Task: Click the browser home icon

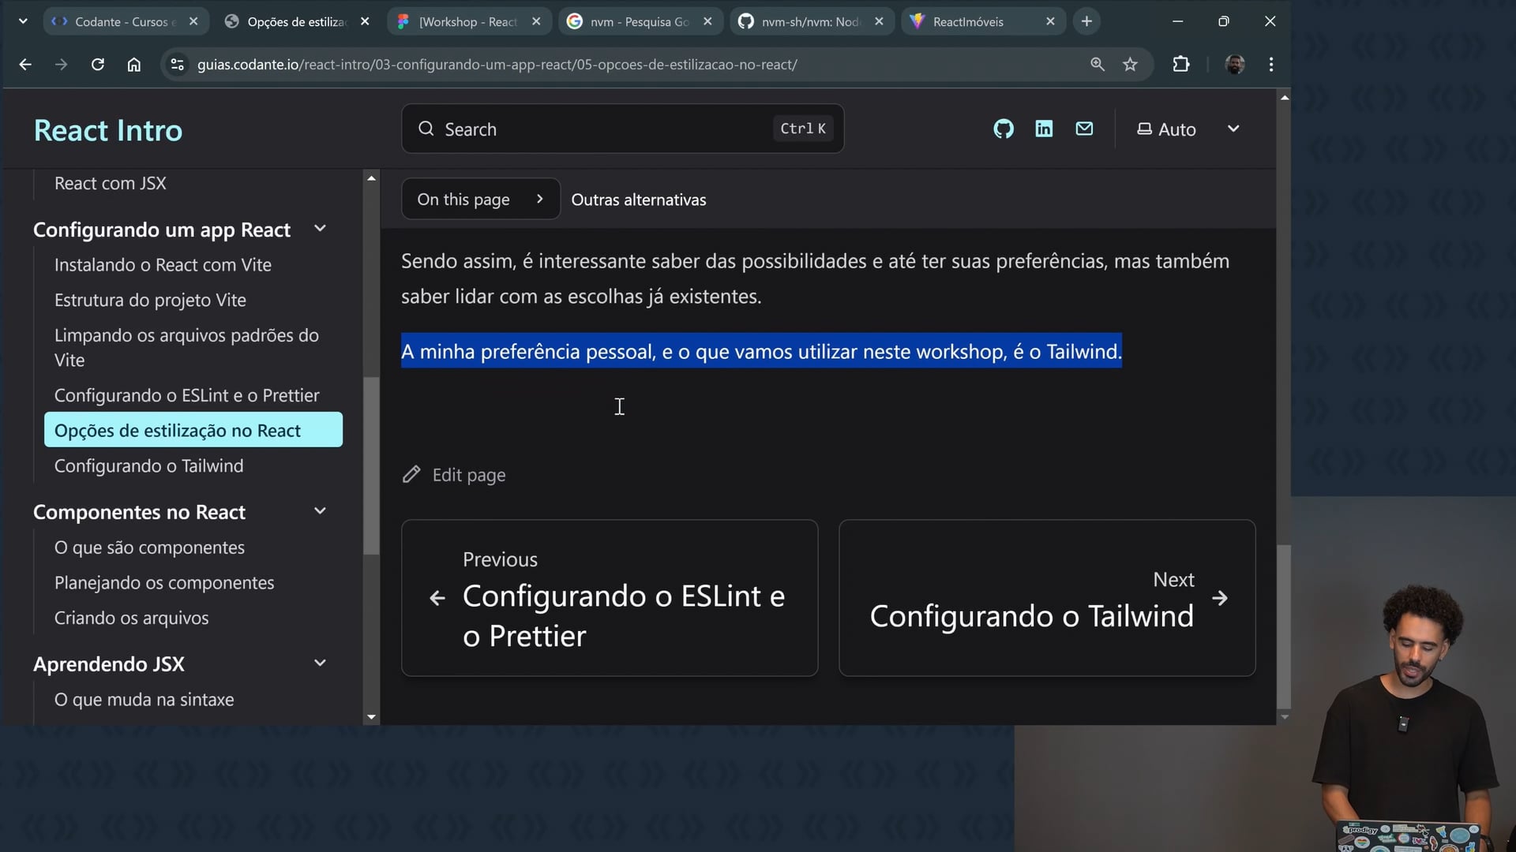Action: click(x=134, y=65)
